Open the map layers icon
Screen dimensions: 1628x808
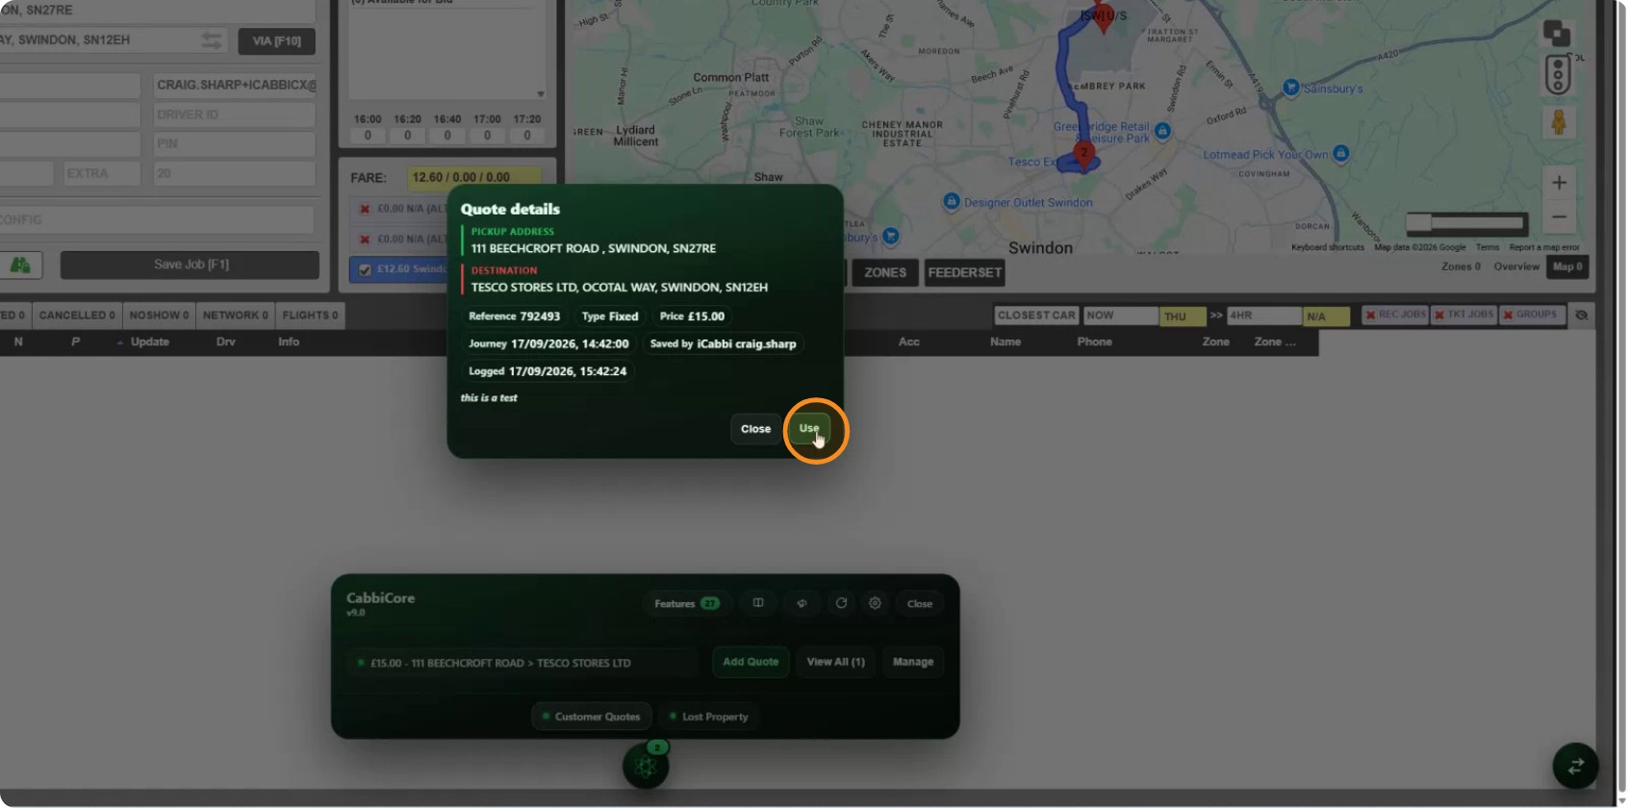click(x=1557, y=34)
